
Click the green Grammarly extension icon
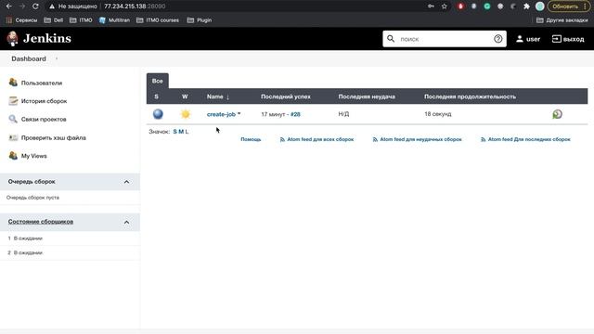tap(487, 6)
